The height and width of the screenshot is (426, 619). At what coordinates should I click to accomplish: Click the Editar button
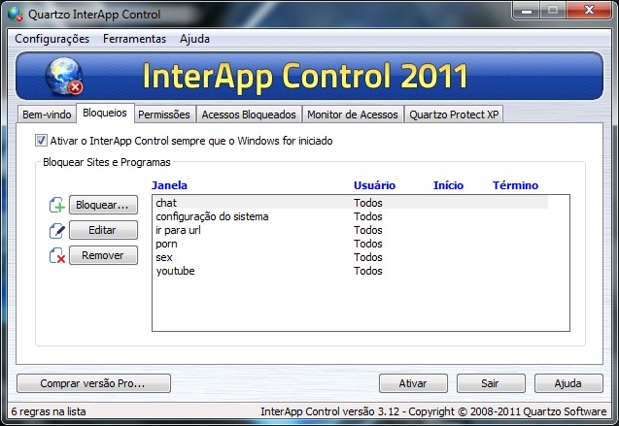(x=103, y=230)
